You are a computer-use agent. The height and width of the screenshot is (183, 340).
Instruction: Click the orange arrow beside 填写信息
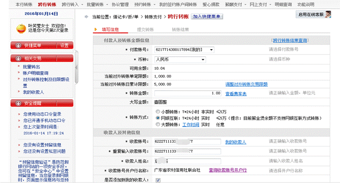click(96, 29)
